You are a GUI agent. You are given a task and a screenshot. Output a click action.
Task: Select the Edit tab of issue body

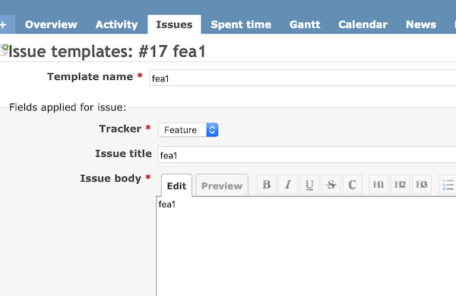[x=176, y=186]
